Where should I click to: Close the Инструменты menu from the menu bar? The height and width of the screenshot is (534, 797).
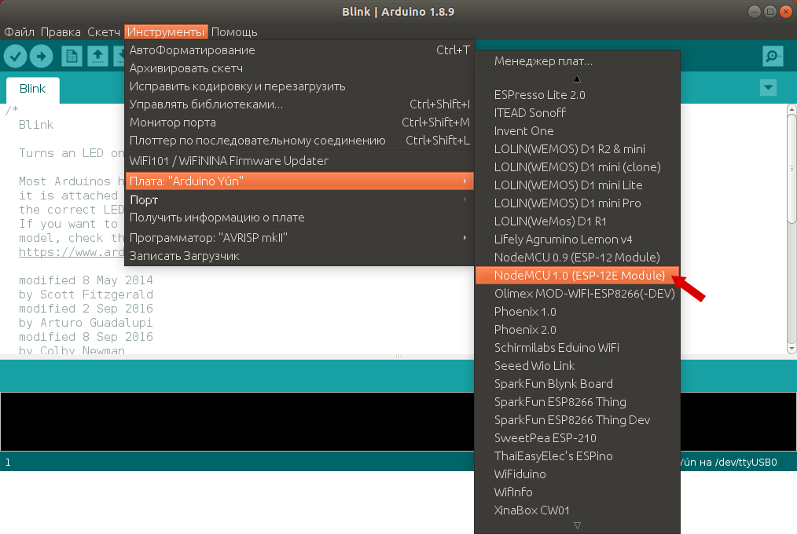tap(166, 32)
